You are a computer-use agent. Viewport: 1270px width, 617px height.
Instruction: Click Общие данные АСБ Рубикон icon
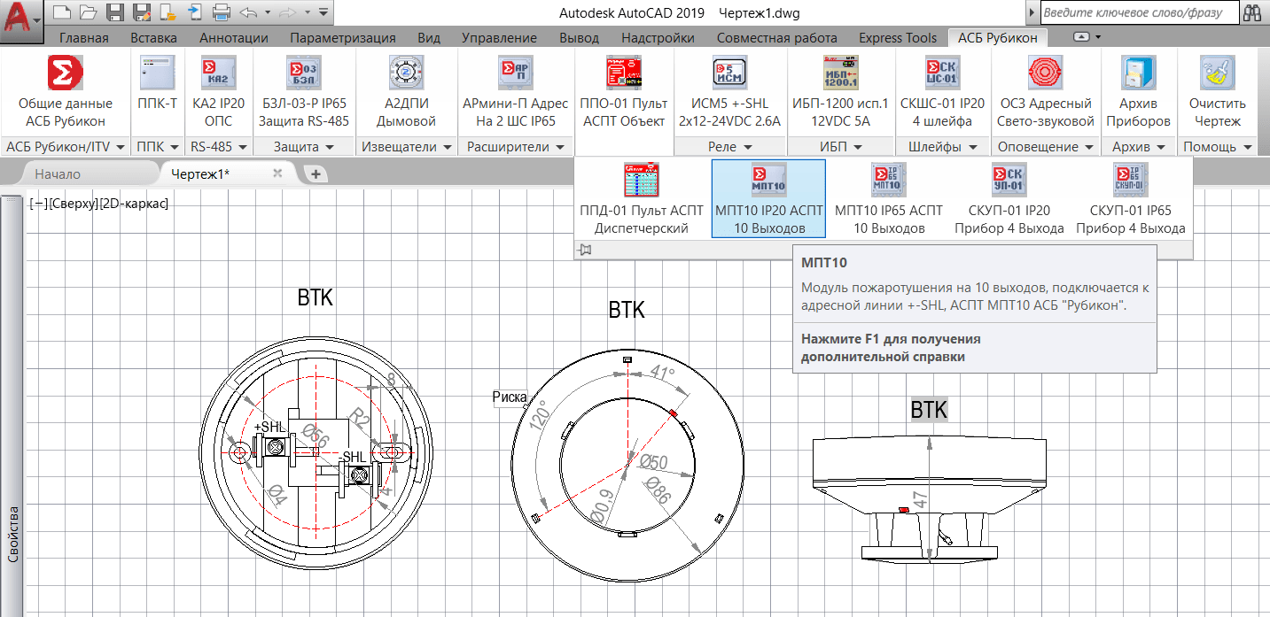pos(66,93)
